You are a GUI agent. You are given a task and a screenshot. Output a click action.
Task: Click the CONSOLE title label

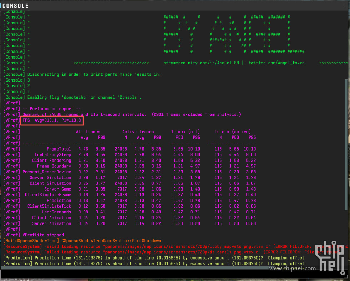15,6
